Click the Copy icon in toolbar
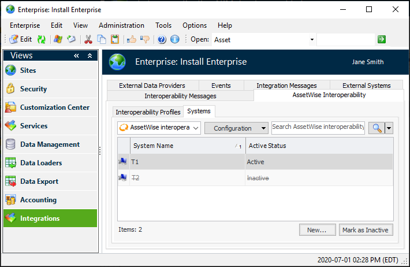The width and height of the screenshot is (410, 267). [x=102, y=39]
